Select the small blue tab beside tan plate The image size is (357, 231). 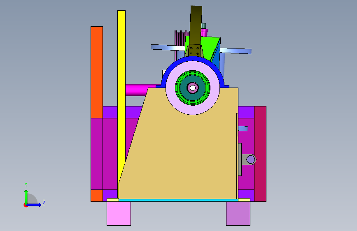coord(243,128)
